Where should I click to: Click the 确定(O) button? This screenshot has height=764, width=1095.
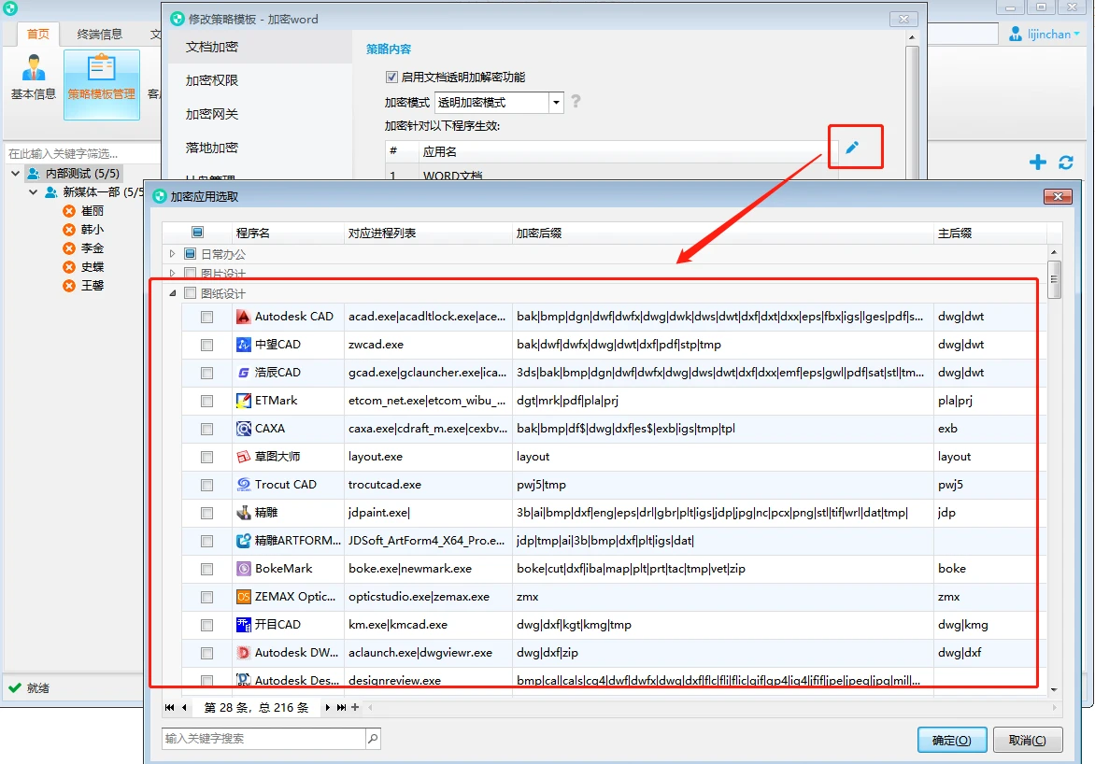952,741
